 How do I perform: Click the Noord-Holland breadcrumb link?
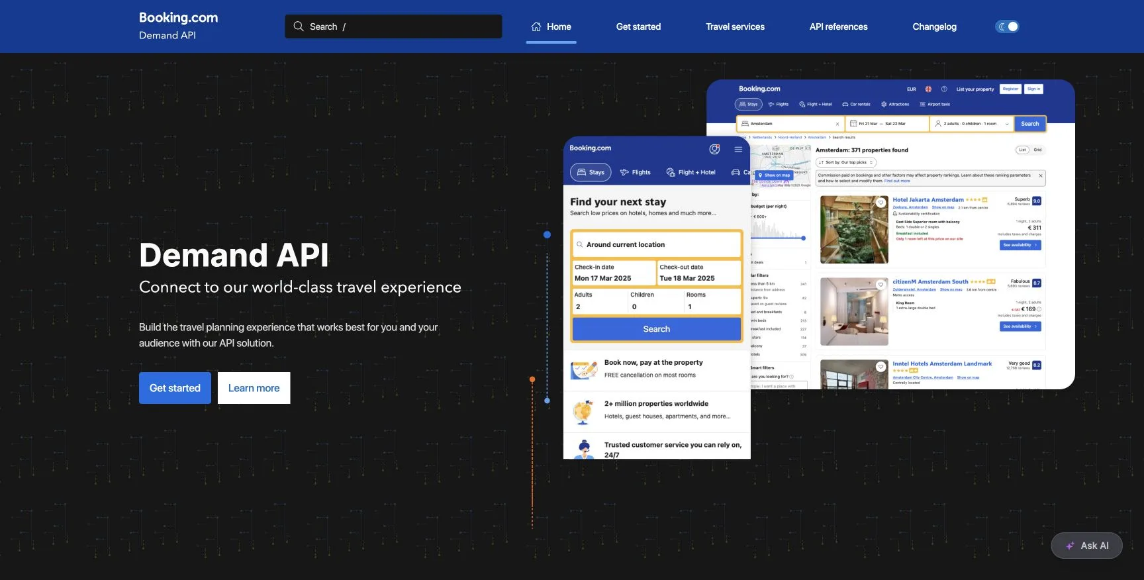click(790, 138)
